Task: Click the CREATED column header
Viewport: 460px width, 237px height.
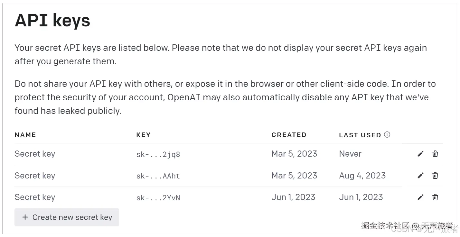Action: point(289,135)
